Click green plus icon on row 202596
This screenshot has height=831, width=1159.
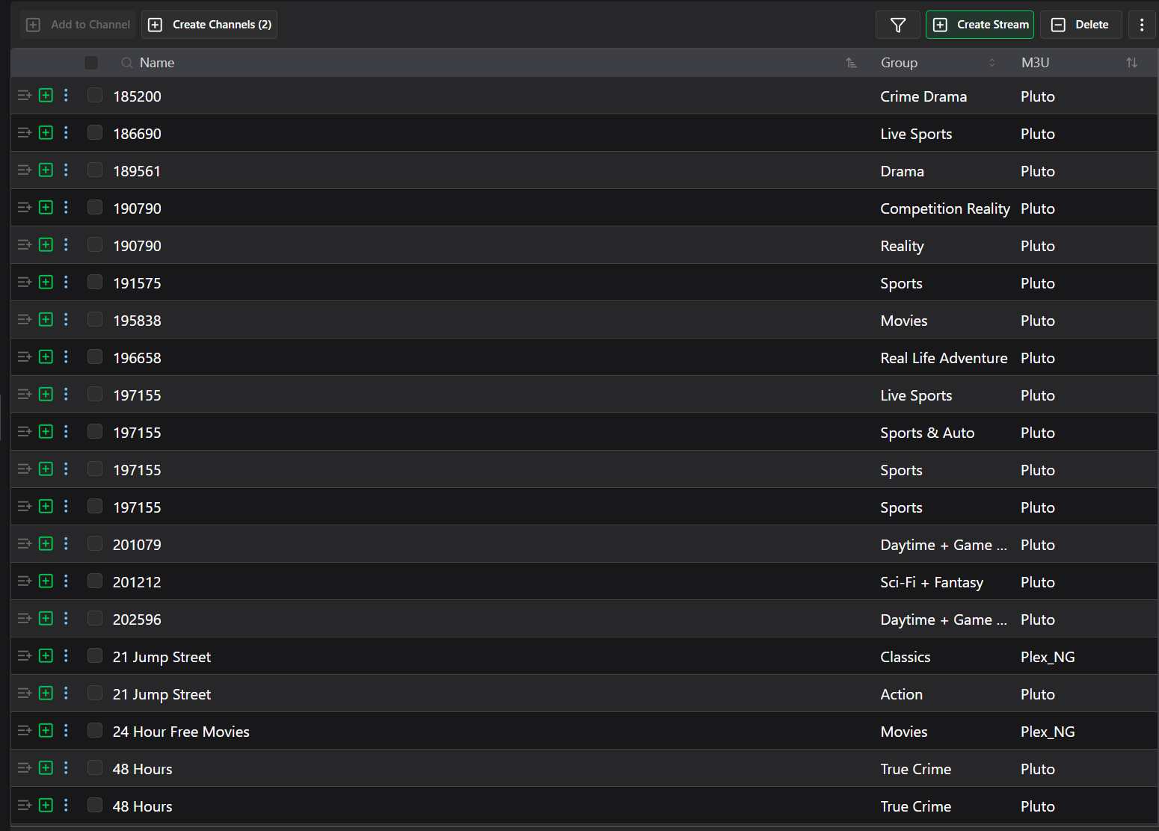coord(46,619)
